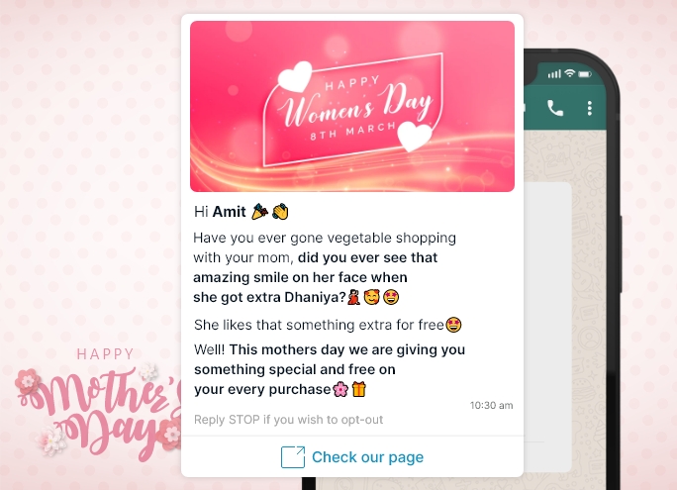677x490 pixels.
Task: Click the phone call icon in header
Action: 555,108
